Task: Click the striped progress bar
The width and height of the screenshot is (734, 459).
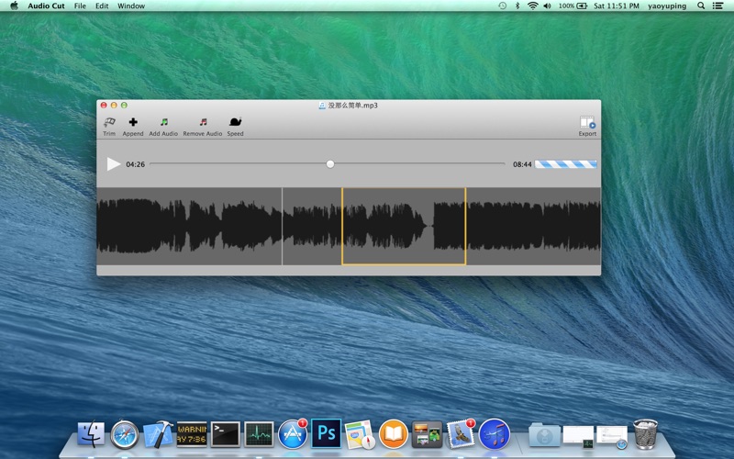Action: pos(565,164)
